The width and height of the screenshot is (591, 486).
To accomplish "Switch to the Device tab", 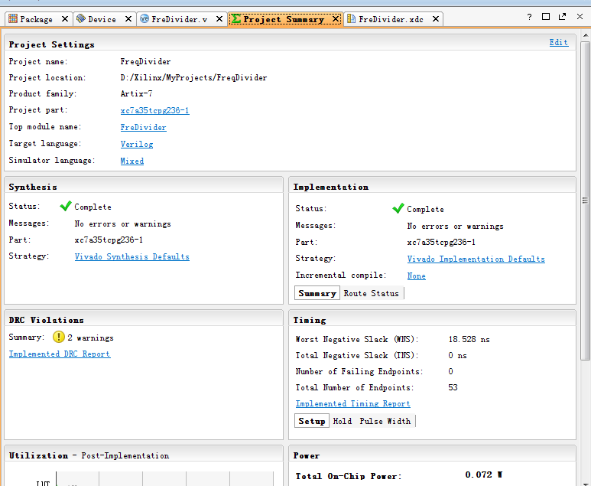I will point(101,19).
